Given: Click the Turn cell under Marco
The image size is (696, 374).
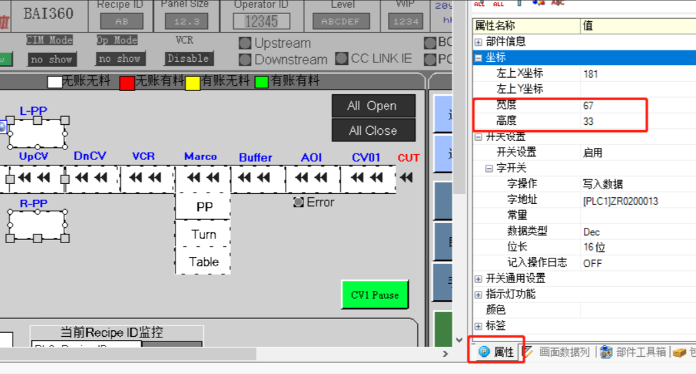Looking at the screenshot, I should tap(203, 234).
